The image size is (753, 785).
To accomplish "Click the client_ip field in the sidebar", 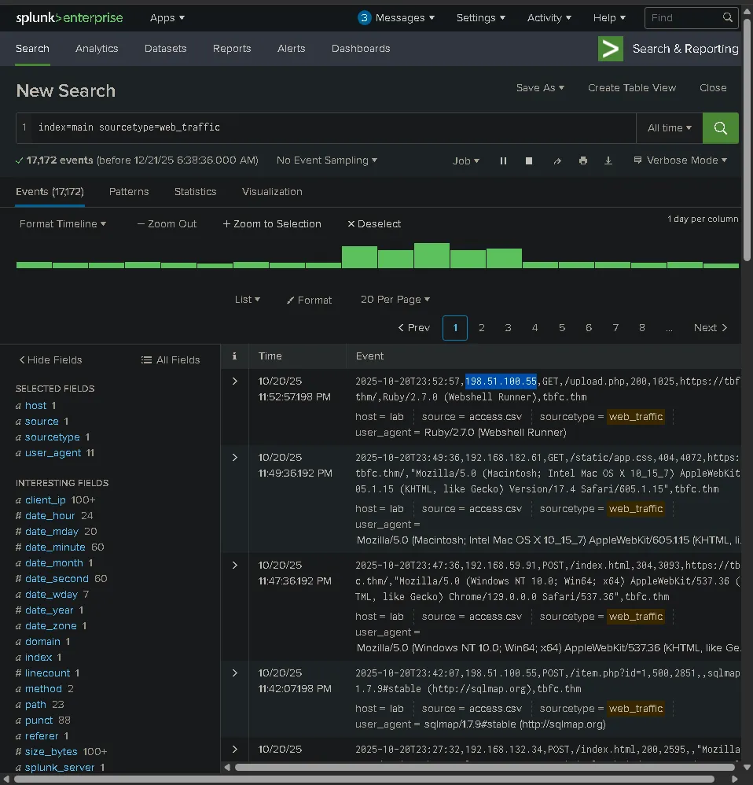I will pyautogui.click(x=46, y=500).
